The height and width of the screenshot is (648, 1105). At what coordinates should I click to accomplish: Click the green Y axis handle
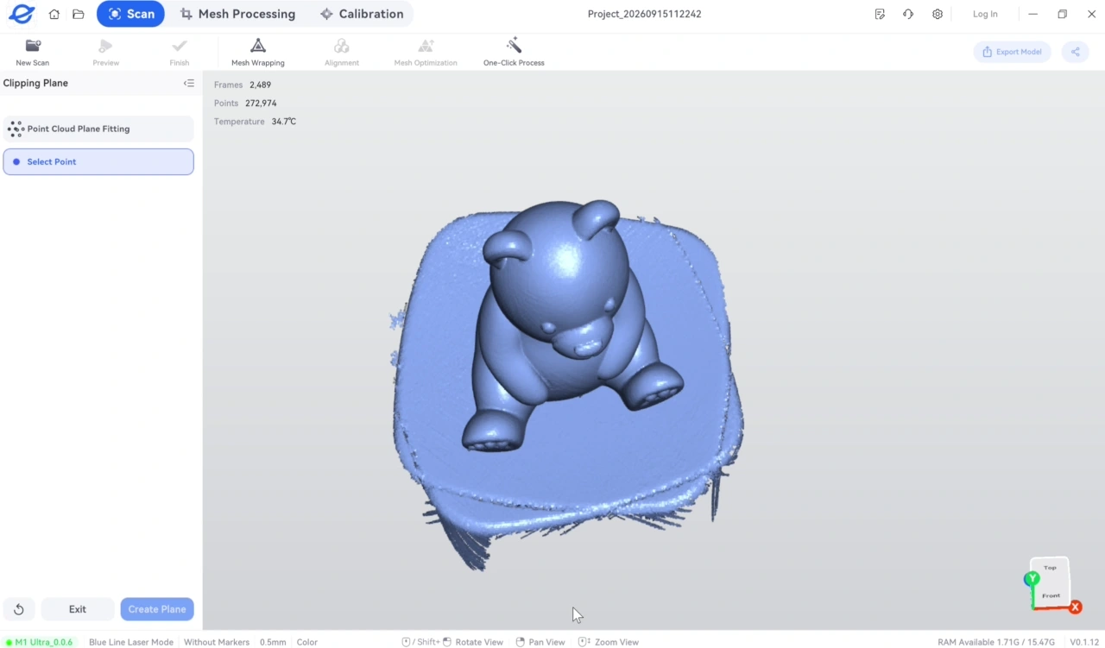click(1032, 579)
